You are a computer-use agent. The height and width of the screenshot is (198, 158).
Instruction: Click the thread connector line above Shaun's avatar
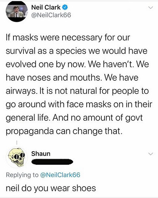tap(17, 143)
